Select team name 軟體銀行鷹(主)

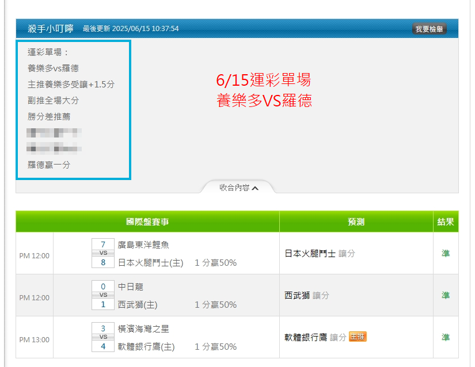point(146,346)
